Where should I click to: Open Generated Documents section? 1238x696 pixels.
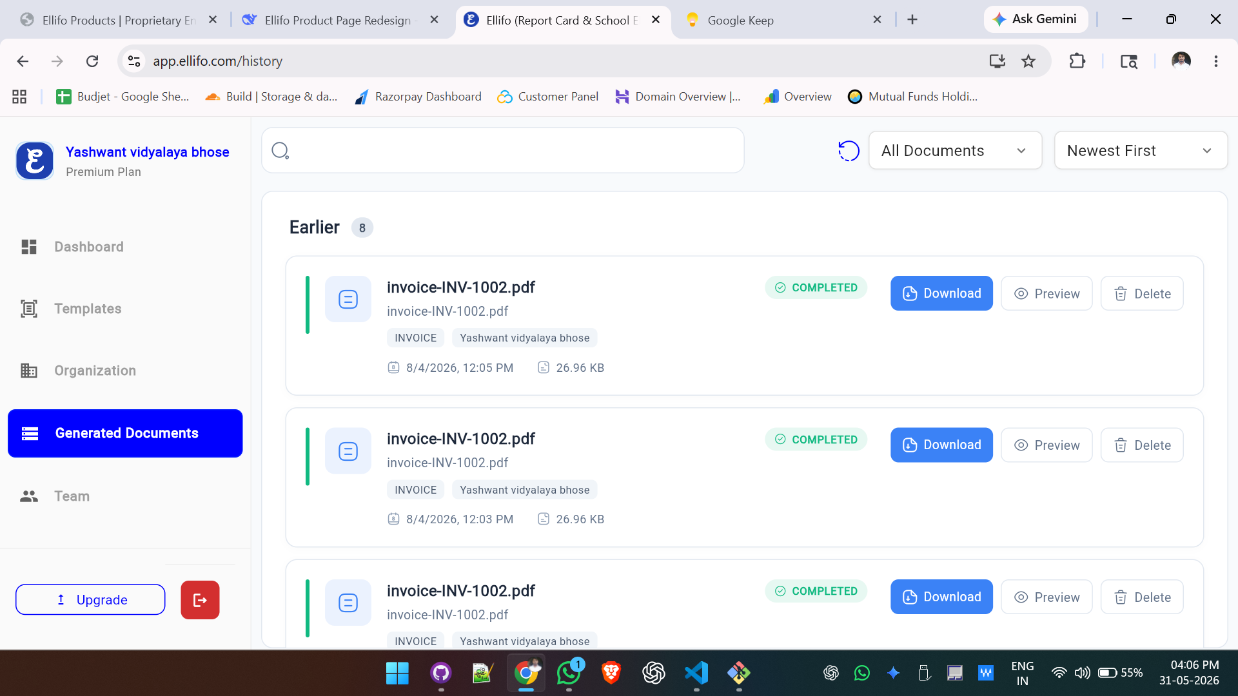[x=125, y=433]
